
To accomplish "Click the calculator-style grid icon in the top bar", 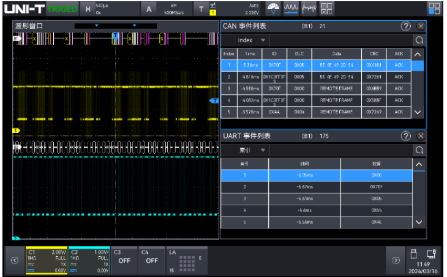I will (x=326, y=8).
